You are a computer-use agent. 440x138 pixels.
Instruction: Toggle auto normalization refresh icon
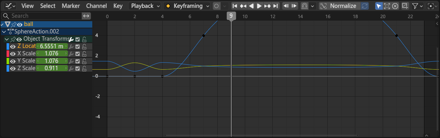[365, 6]
